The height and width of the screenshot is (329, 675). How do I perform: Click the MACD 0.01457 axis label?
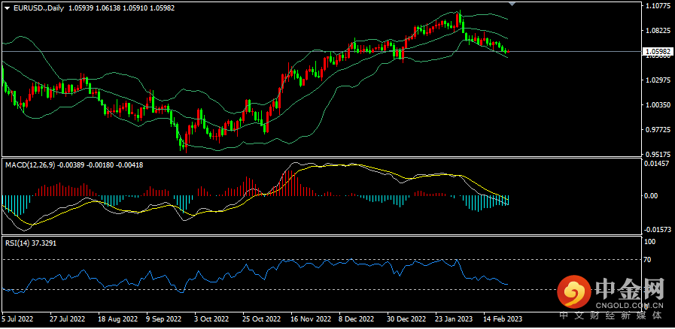(x=657, y=163)
